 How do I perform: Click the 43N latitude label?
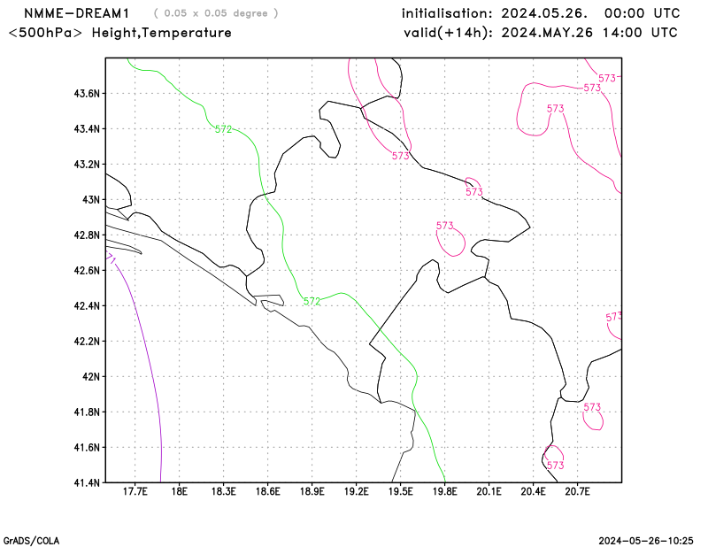pyautogui.click(x=91, y=200)
